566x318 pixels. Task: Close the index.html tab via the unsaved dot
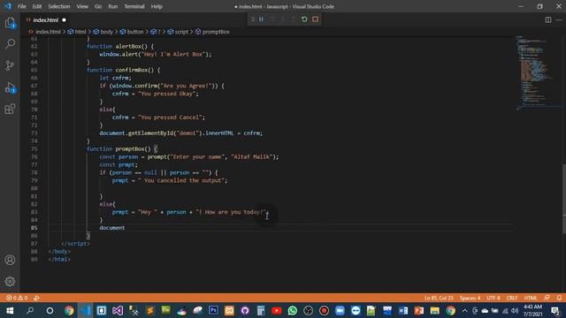point(64,19)
